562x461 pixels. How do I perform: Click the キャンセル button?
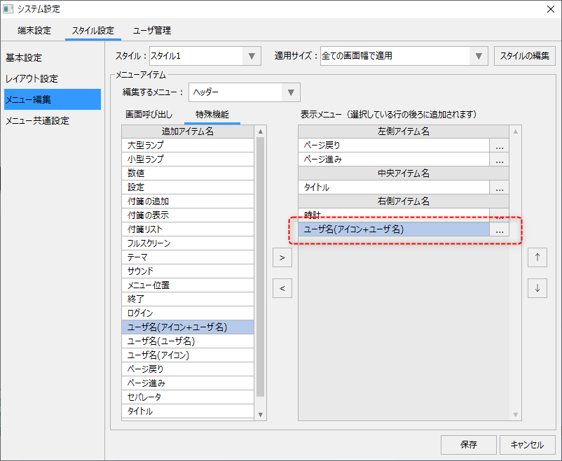(527, 444)
